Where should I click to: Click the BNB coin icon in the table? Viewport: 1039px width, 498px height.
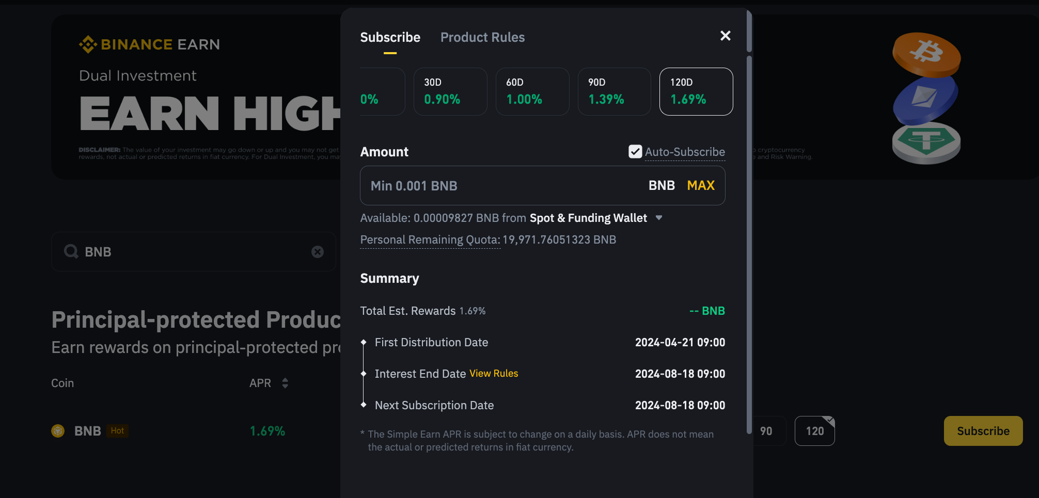pos(58,431)
